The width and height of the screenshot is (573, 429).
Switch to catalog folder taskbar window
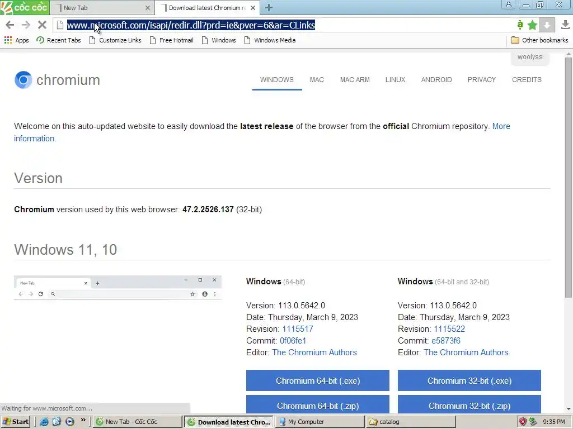[x=411, y=422]
